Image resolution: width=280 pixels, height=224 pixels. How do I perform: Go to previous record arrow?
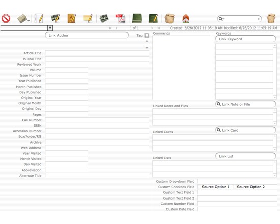pyautogui.click(x=117, y=28)
